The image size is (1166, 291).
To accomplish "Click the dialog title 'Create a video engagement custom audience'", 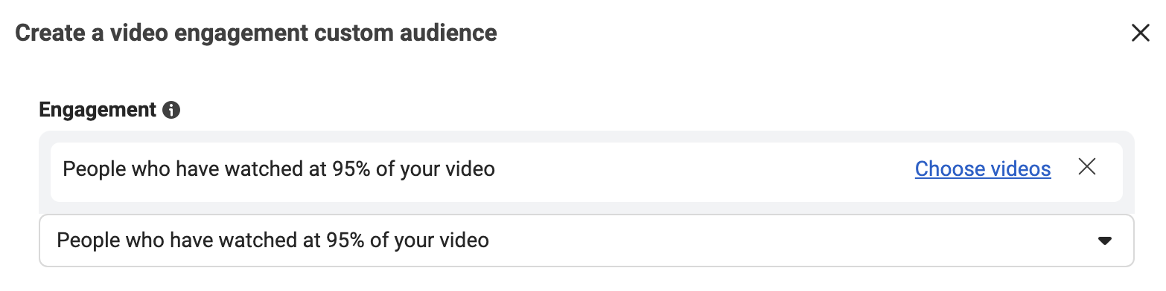I will coord(256,33).
